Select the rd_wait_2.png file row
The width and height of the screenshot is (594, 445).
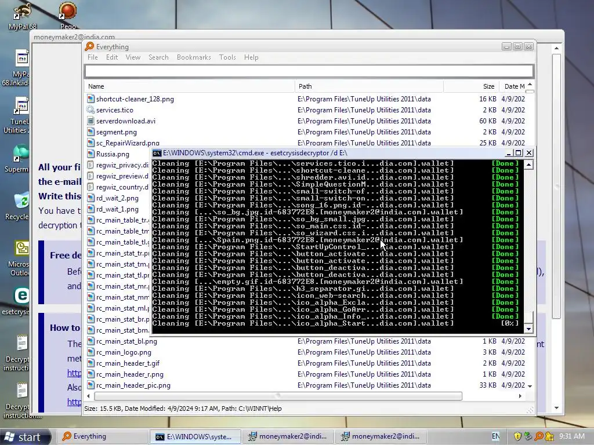(x=117, y=198)
